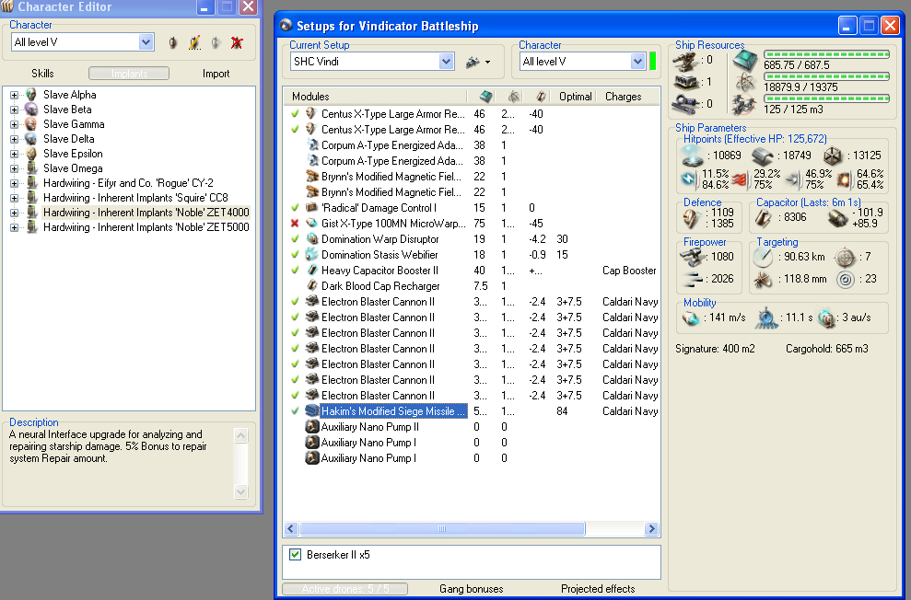Open the Current Setup SHC Vindi dropdown
This screenshot has height=600, width=911.
[446, 62]
